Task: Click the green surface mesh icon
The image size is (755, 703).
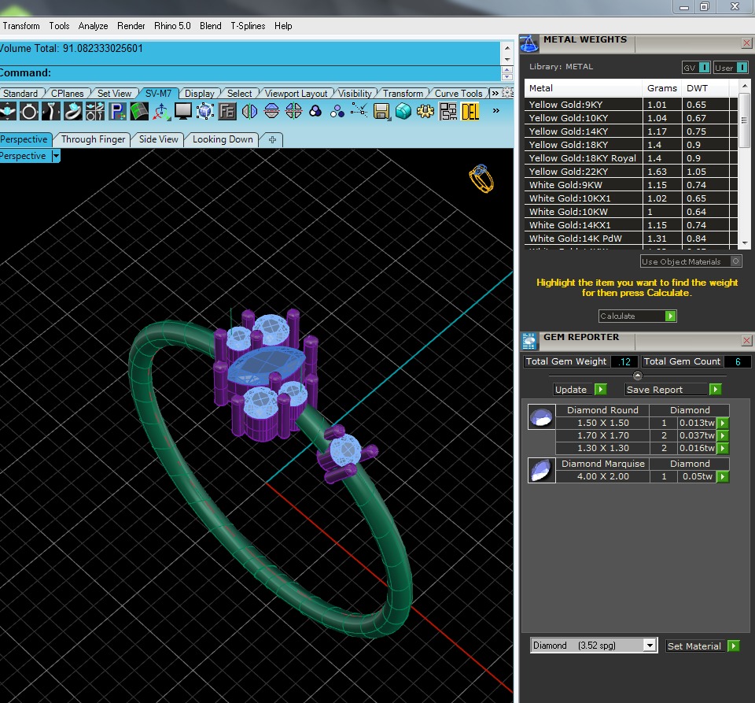Action: [139, 112]
